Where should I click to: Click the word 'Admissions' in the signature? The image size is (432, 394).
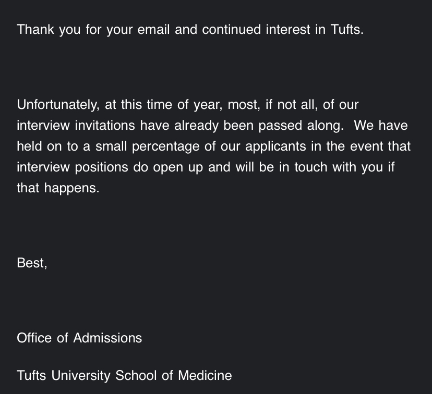[107, 338]
